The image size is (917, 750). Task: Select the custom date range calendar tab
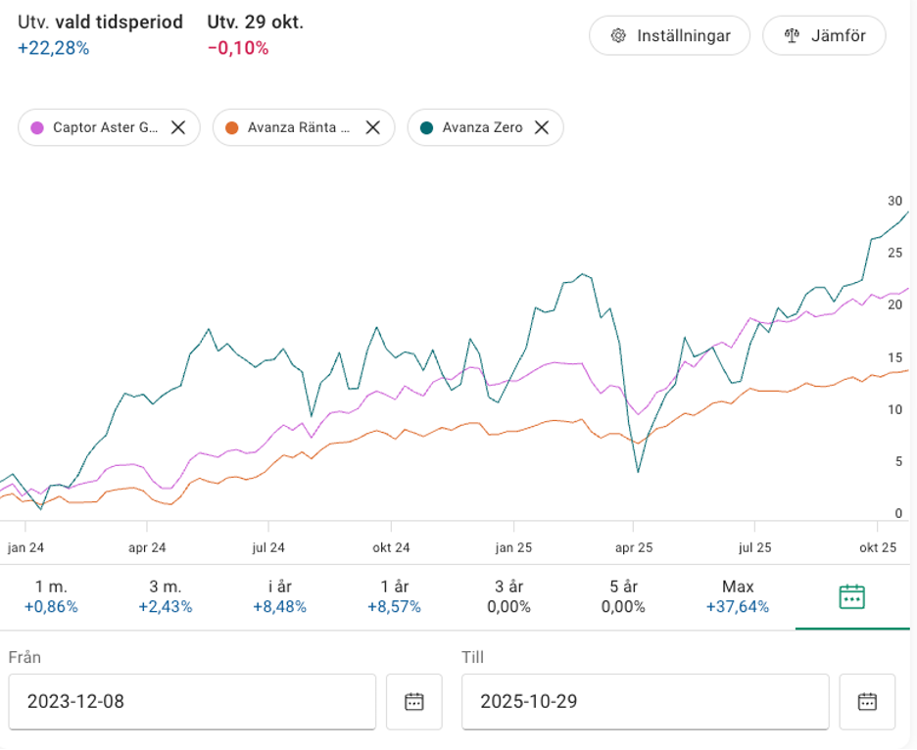[851, 596]
